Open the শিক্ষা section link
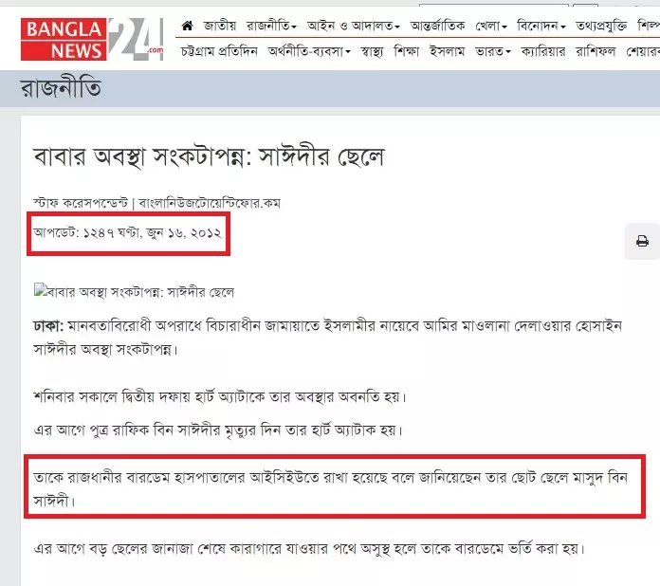Image resolution: width=660 pixels, height=586 pixels. pos(406,51)
